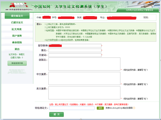Open 已提交论文 menu item

(17, 22)
